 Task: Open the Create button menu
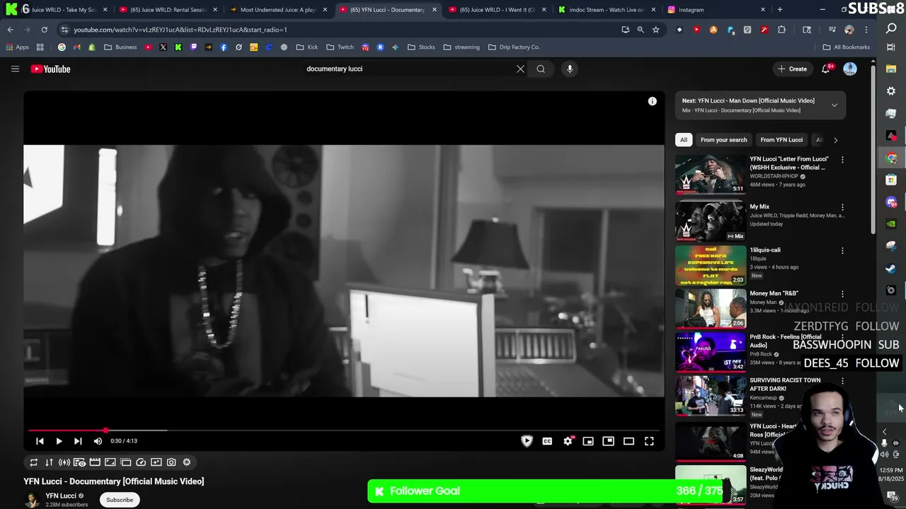point(792,69)
